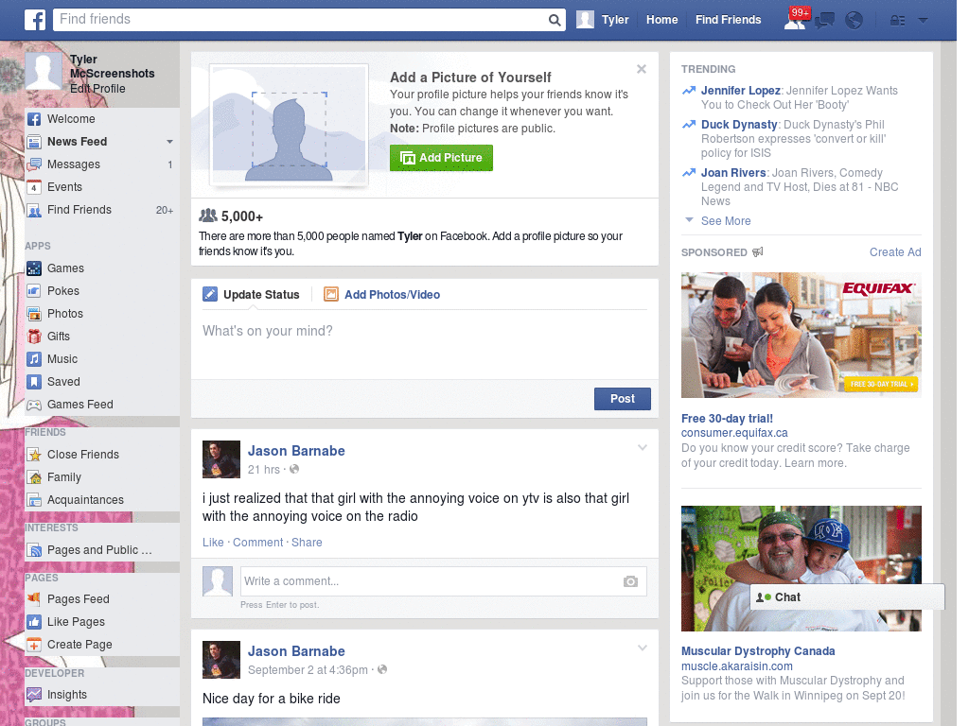Open the Pages Feed icon
Image resolution: width=969 pixels, height=726 pixels.
pos(34,599)
